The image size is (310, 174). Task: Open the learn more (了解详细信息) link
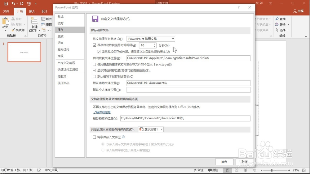[102, 112]
